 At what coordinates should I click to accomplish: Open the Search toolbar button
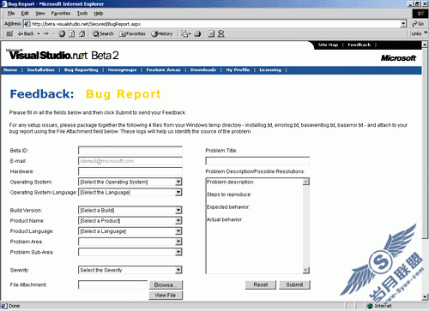tap(103, 33)
